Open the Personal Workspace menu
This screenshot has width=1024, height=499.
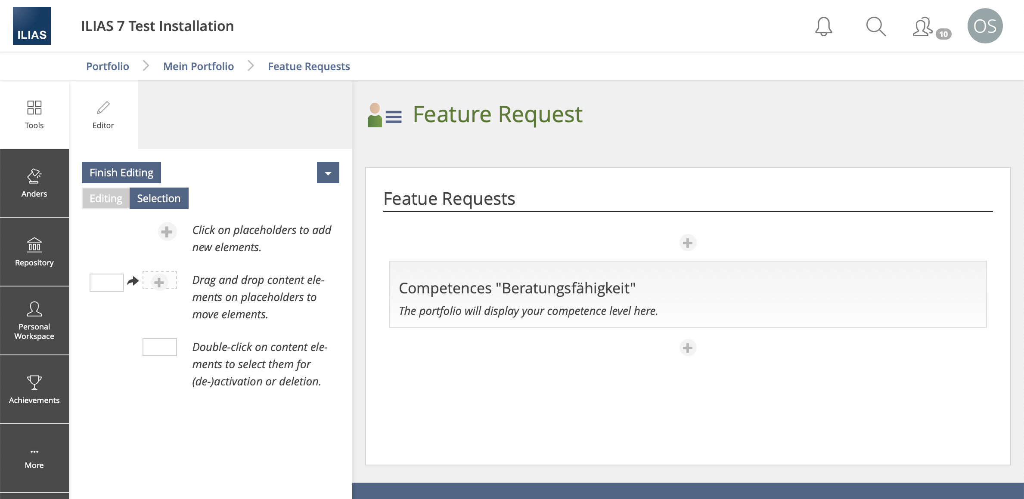pyautogui.click(x=34, y=321)
